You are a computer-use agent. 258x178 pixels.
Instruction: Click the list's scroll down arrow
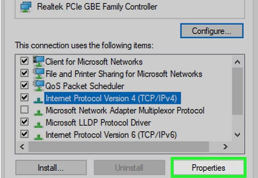[237, 135]
